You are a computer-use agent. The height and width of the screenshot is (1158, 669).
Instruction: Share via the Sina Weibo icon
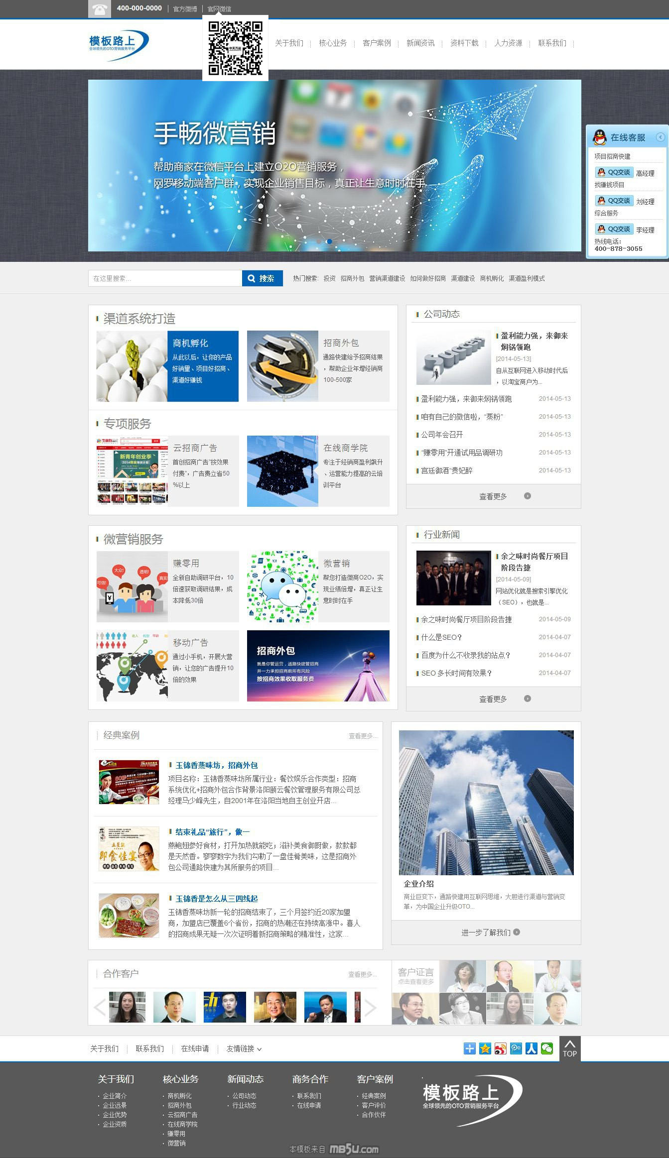500,1048
